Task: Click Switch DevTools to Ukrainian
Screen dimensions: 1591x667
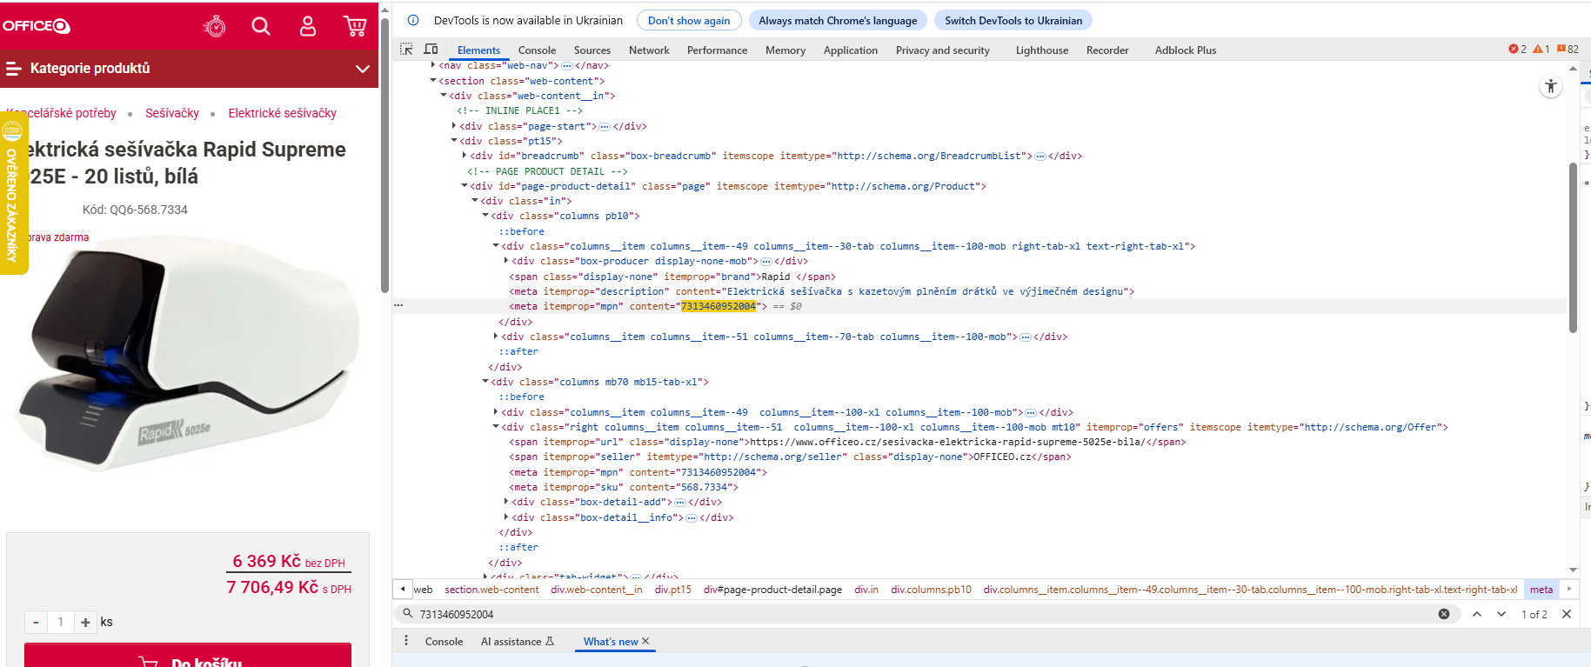Action: (1013, 20)
